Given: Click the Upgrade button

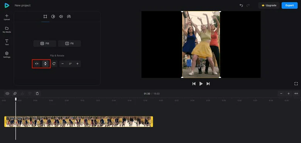Looking at the screenshot, I should (x=269, y=5).
